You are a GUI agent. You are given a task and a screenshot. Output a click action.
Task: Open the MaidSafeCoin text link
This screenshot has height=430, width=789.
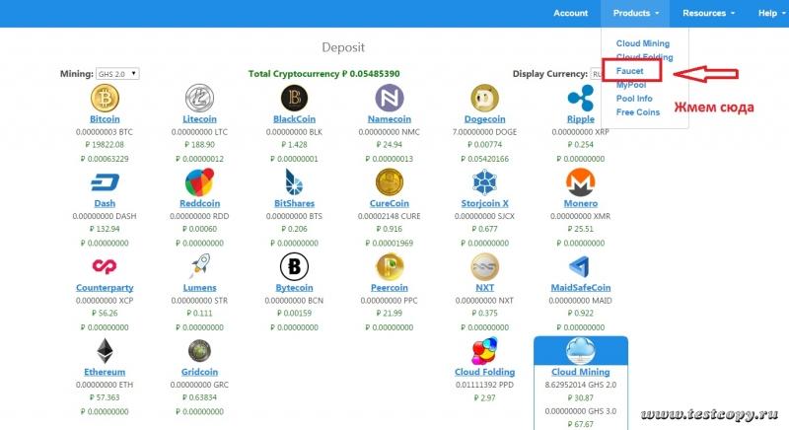pos(580,288)
